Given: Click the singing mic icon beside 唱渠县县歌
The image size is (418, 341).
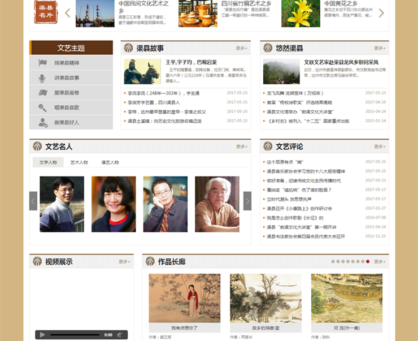Looking at the screenshot, I should 42,107.
